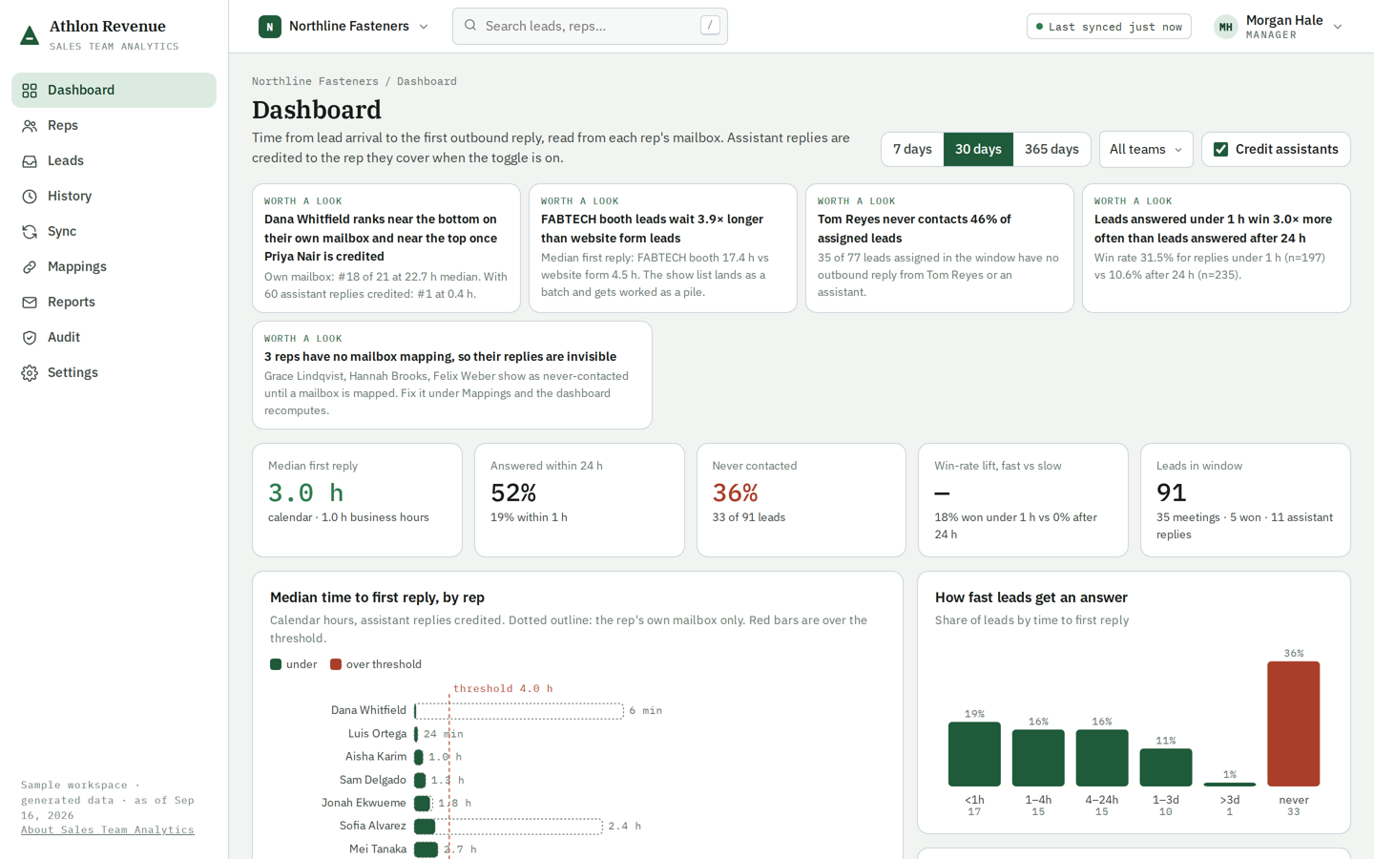Open Mappings from the sidebar
The width and height of the screenshot is (1374, 859).
coord(114,267)
